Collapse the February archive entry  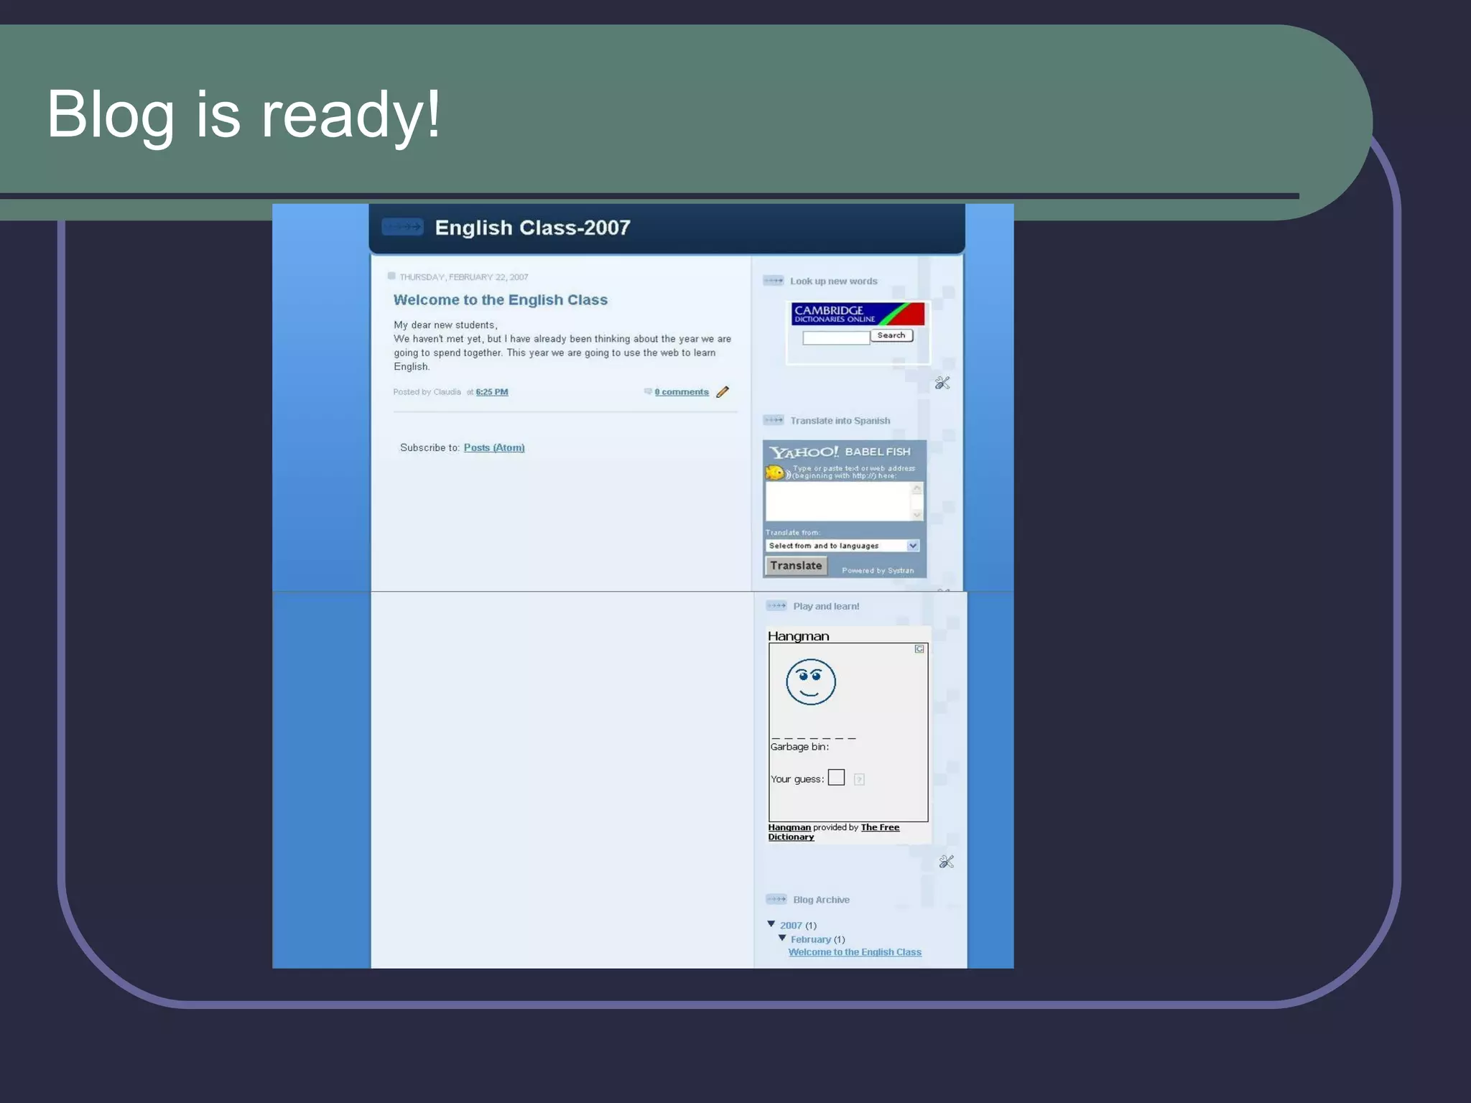tap(782, 938)
